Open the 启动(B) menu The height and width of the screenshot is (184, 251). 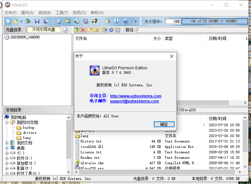coord(45,13)
